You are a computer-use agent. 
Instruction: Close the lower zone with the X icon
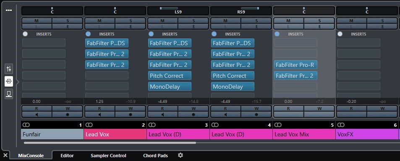click(5, 155)
